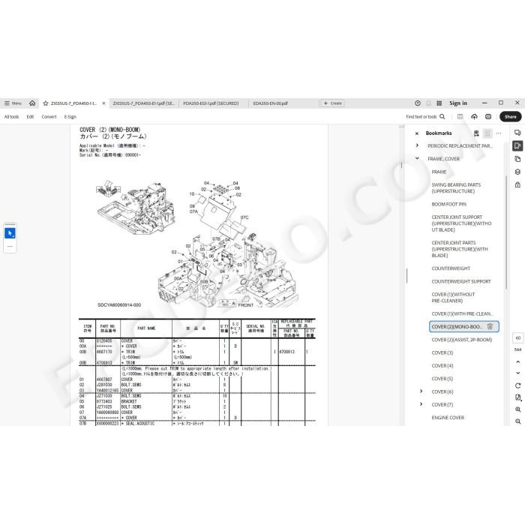Open COUNTERWEIGHT SUPPORT bookmark
This screenshot has width=525, height=525.
(x=461, y=281)
